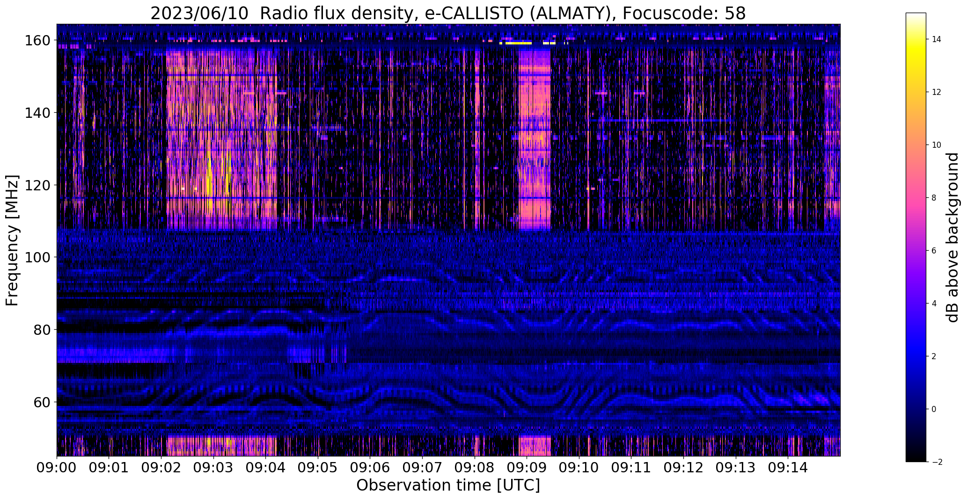This screenshot has height=499, width=967.
Task: Click the 'Frequency [MHz]' y-axis label
Action: coord(12,240)
